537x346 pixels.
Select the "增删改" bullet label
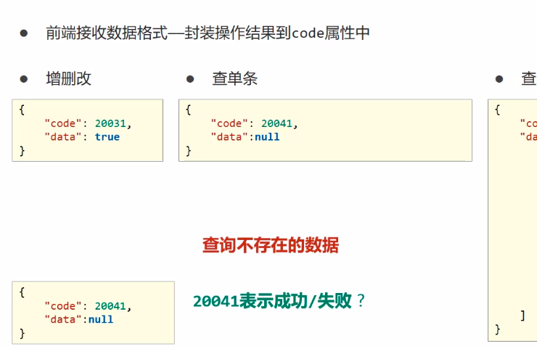68,79
